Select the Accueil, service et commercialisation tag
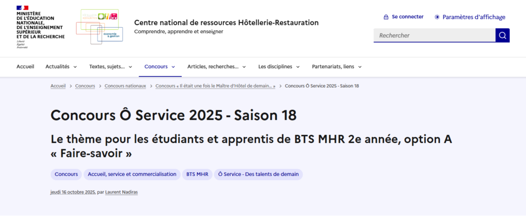This screenshot has height=217, width=526. pos(132,174)
